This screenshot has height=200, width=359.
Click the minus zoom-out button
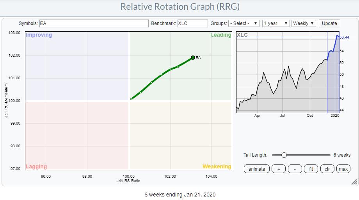point(295,169)
